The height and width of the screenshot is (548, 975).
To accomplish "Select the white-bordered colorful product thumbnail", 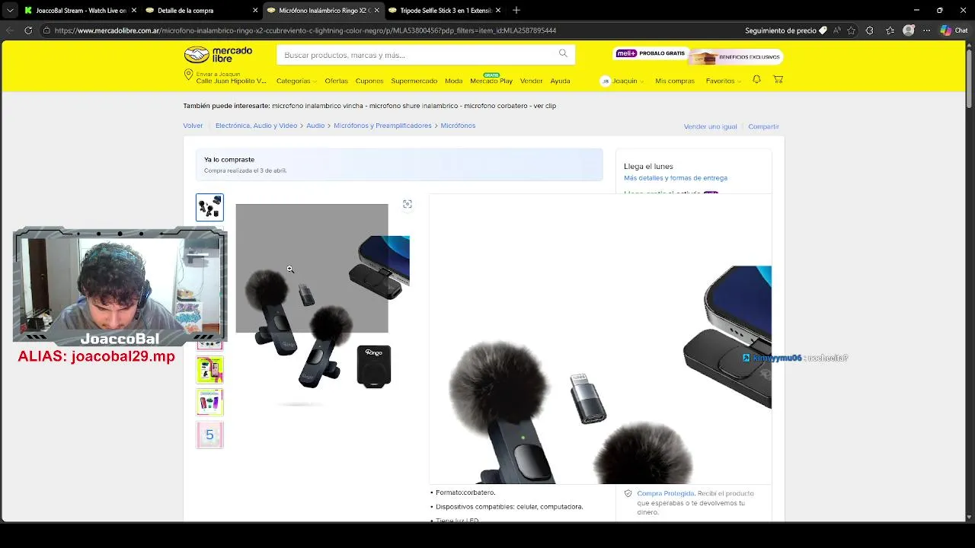I will point(209,402).
